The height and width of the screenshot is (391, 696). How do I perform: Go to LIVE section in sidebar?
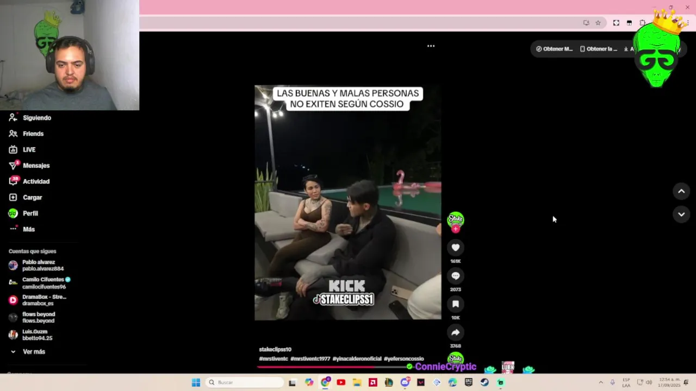click(22, 149)
